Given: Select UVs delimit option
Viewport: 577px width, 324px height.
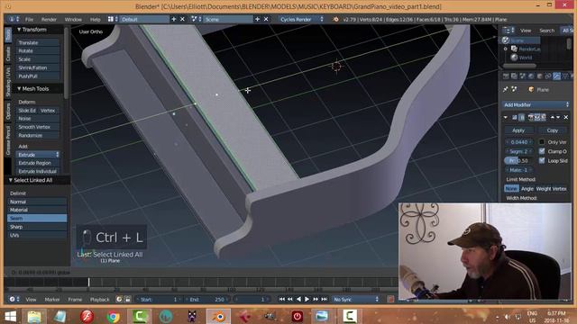Looking at the screenshot, I should click(37, 235).
